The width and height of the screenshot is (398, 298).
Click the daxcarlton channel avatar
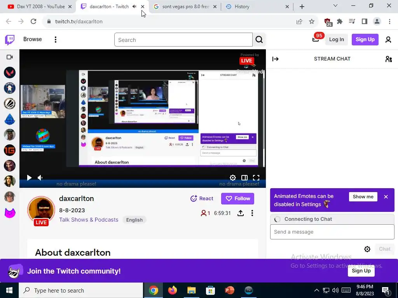pos(41,210)
